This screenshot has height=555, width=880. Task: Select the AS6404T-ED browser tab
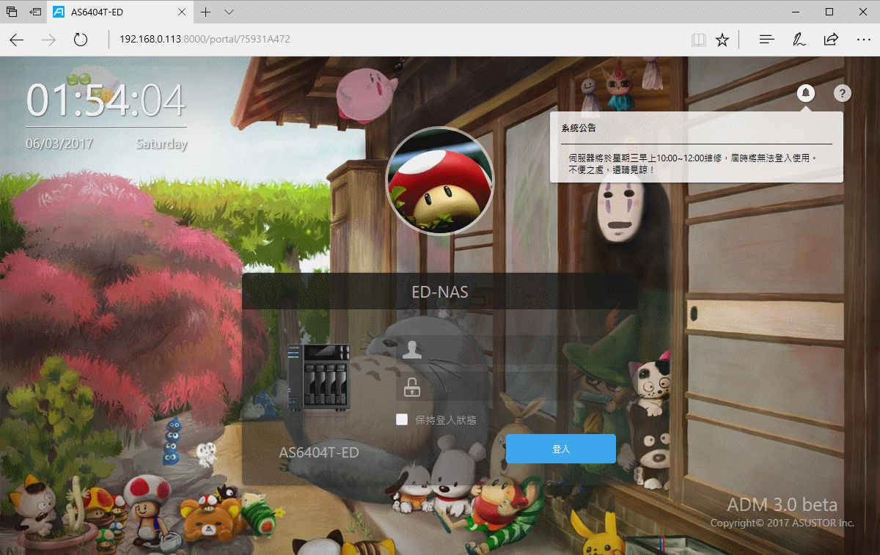[121, 12]
